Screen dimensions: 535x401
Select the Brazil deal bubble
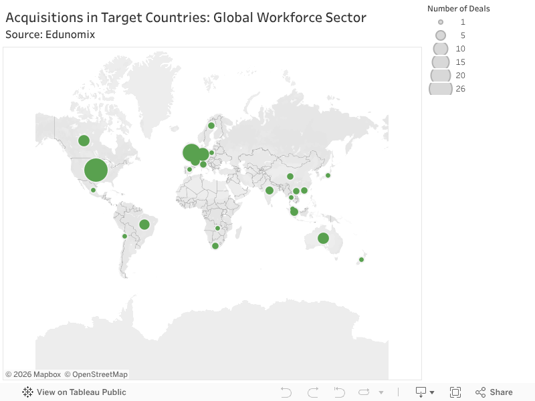pos(144,225)
